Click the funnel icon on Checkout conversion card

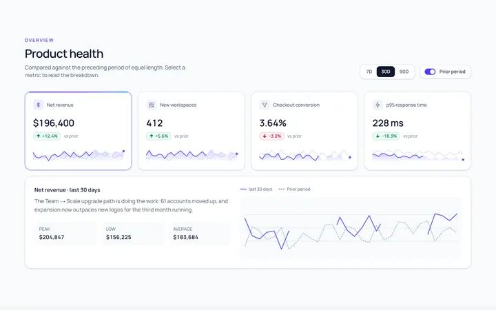click(x=265, y=105)
